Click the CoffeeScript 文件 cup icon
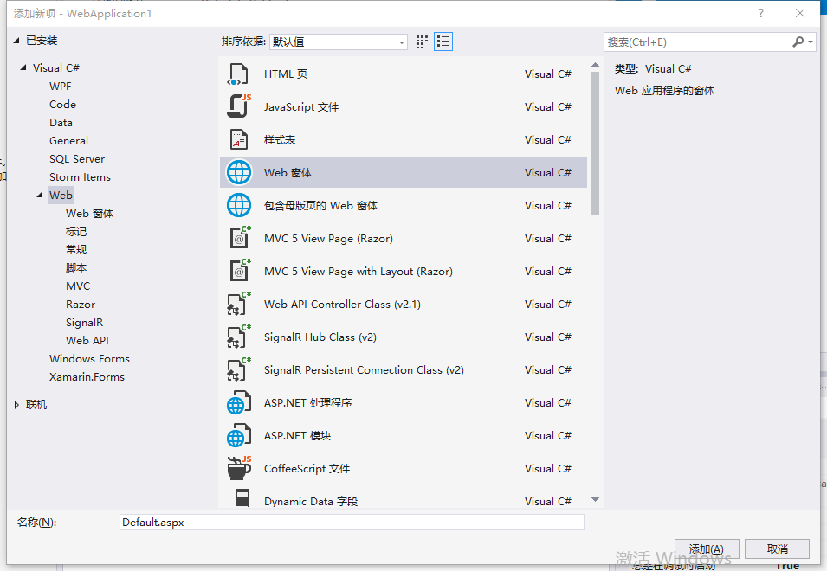 coord(239,468)
